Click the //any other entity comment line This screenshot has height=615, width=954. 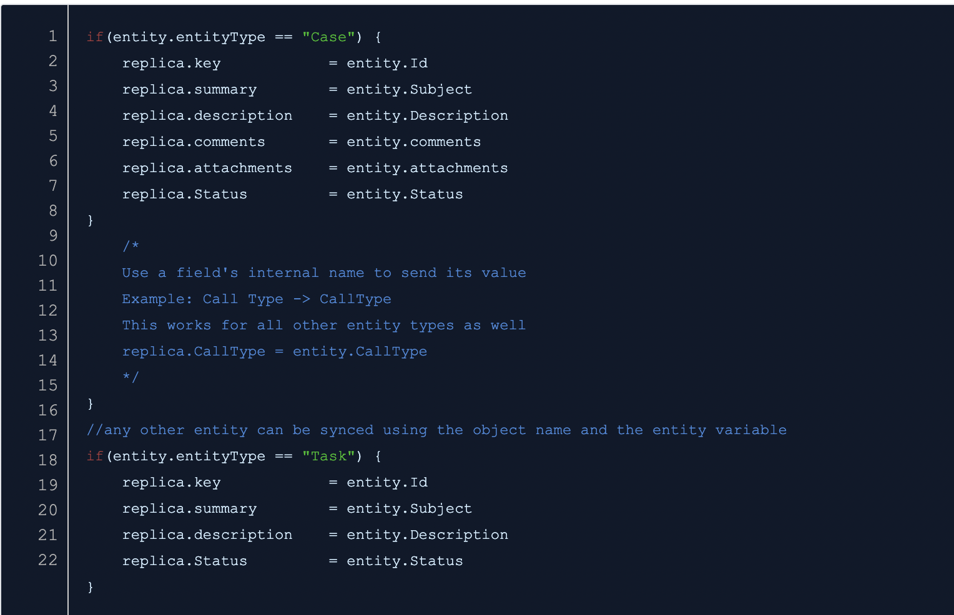[x=436, y=430]
